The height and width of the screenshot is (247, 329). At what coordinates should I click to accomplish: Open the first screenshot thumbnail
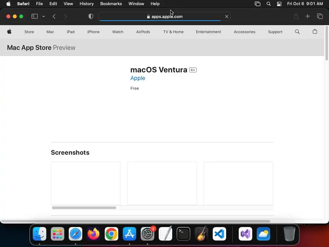click(86, 183)
